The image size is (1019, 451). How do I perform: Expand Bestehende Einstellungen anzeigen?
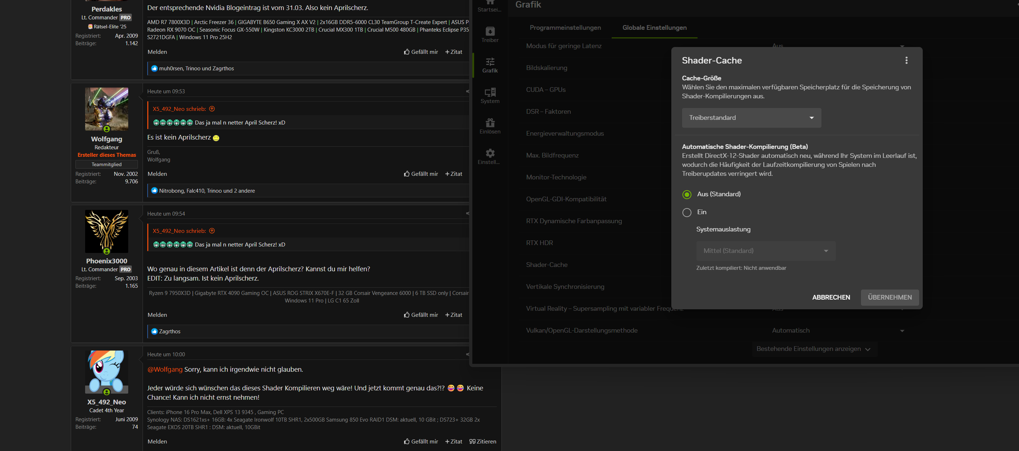tap(814, 349)
